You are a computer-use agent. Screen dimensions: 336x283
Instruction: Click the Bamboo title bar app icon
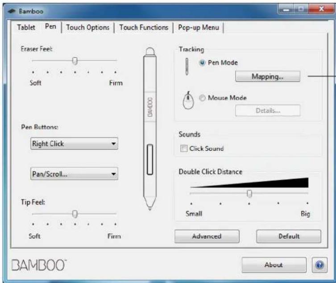click(12, 11)
